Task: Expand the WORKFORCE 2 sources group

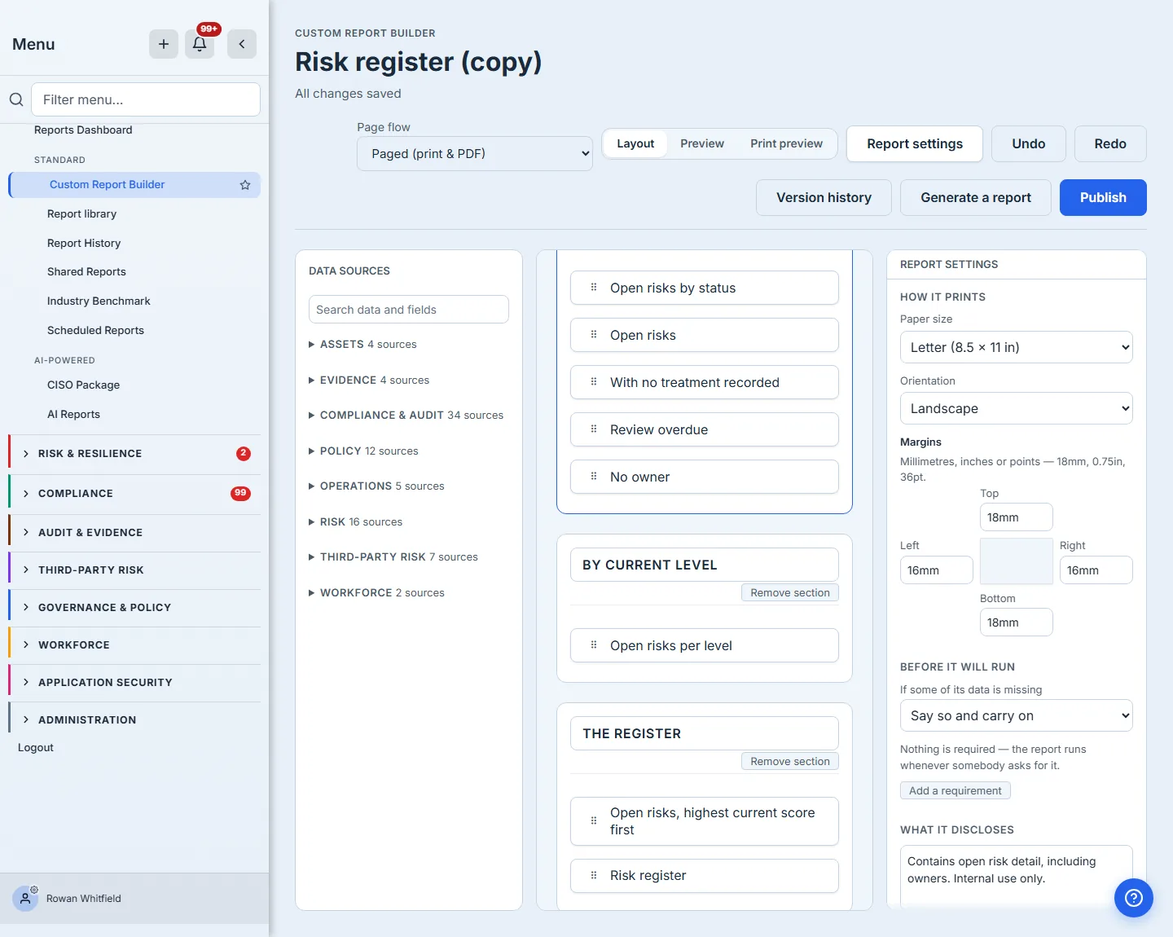Action: coord(376,593)
